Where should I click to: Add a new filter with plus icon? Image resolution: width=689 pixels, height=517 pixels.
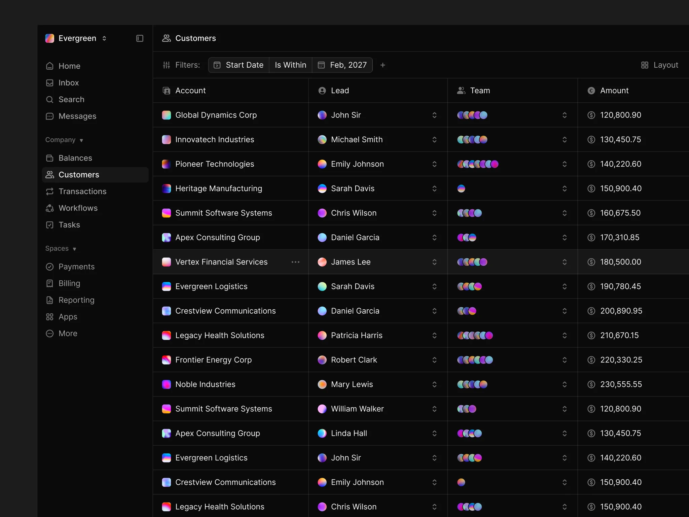(383, 65)
